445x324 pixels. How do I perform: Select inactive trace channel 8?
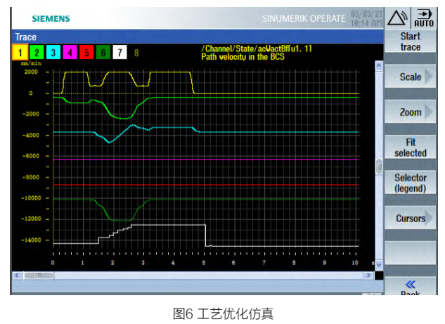click(x=136, y=53)
